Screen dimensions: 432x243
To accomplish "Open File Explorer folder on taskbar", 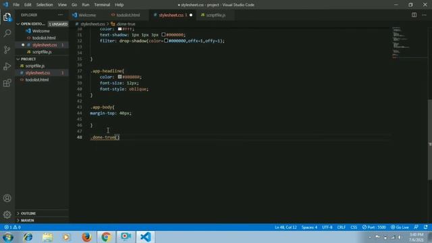I will point(47,237).
